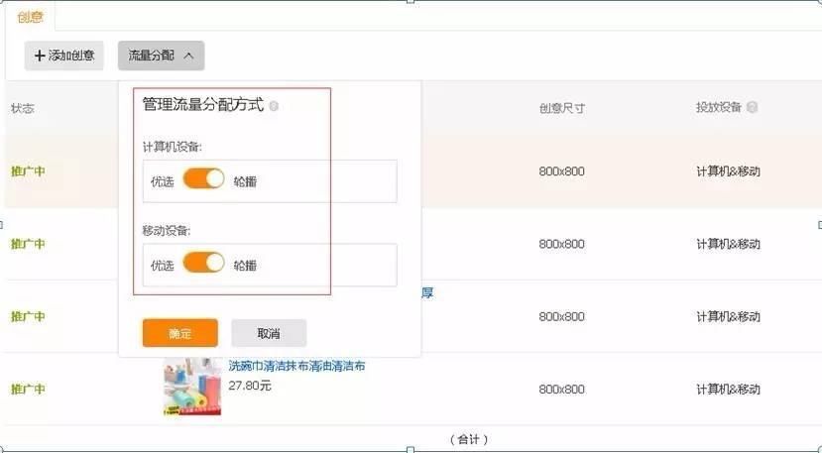Toggle the 计算机设备 优选/轮播 switch
Screen dimensions: 822x453
click(x=203, y=178)
